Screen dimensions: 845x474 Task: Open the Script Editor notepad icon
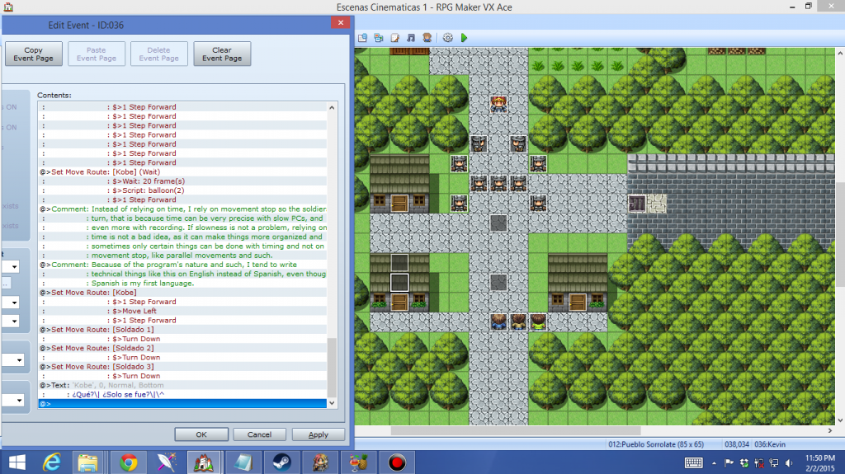395,38
